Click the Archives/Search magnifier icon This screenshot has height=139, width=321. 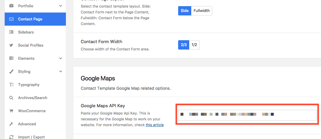point(11,98)
